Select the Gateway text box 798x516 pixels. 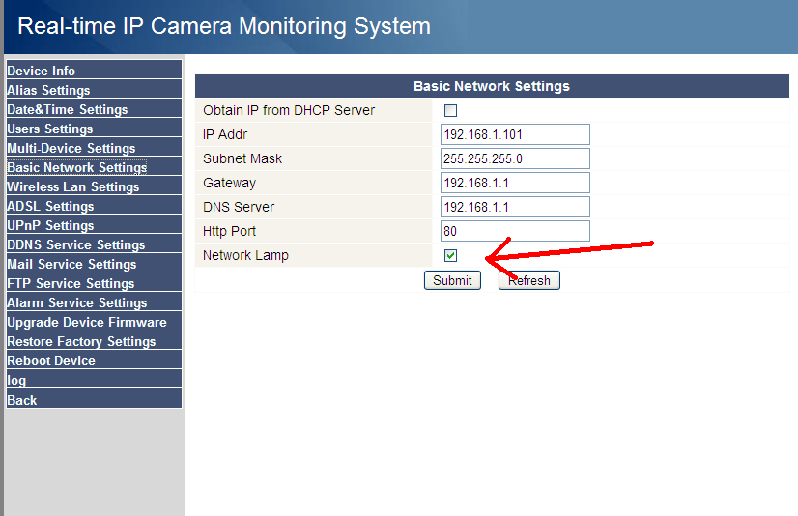coord(515,183)
